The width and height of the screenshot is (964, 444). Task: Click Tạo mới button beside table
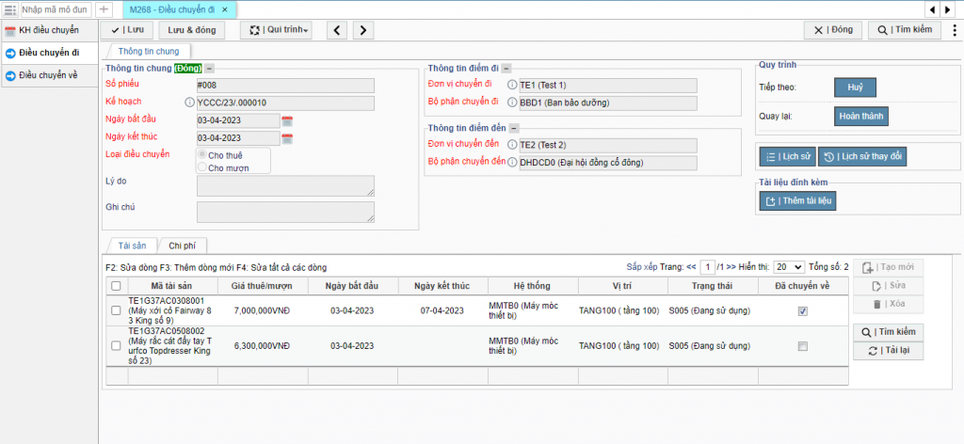click(x=888, y=267)
